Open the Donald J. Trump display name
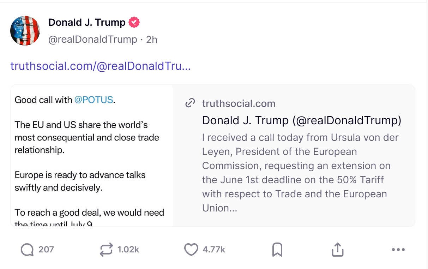 pos(87,23)
